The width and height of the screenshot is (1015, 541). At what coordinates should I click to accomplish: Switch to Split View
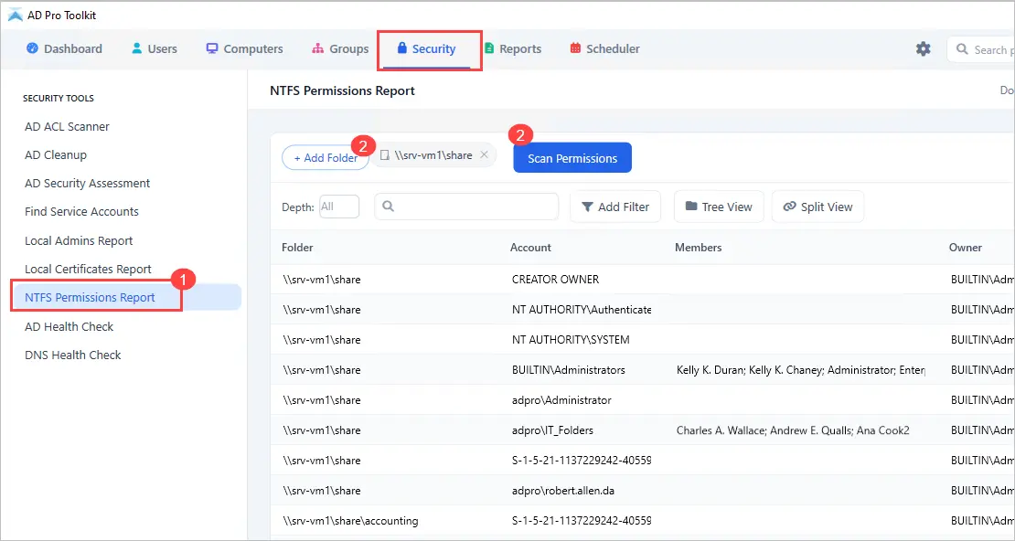817,207
